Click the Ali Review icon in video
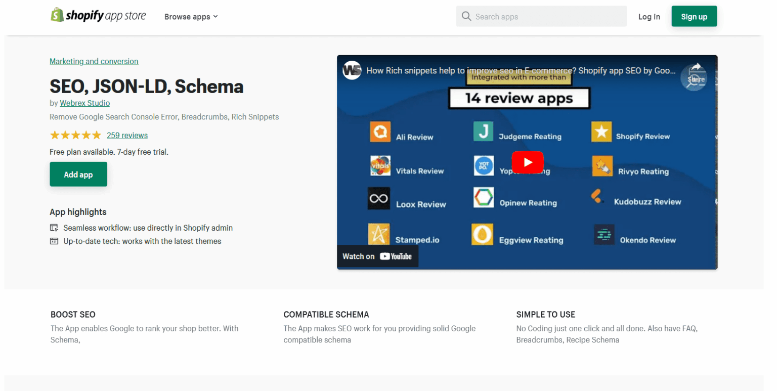Viewport: 777px width, 391px height. (x=379, y=132)
